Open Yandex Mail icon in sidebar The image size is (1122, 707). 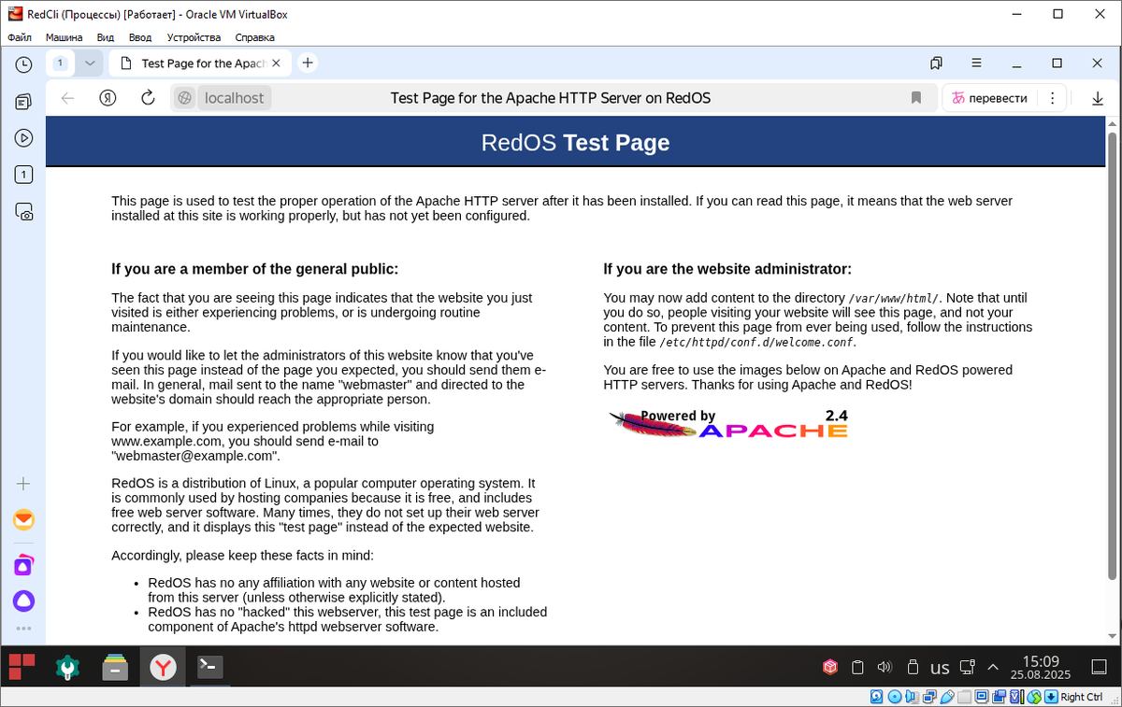(24, 520)
